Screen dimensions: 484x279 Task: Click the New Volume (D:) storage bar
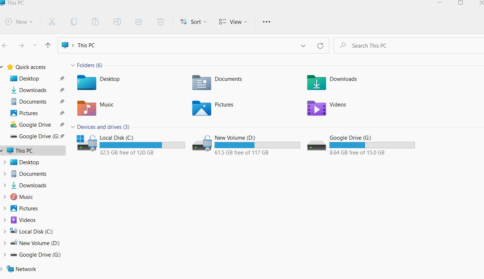[x=257, y=145]
